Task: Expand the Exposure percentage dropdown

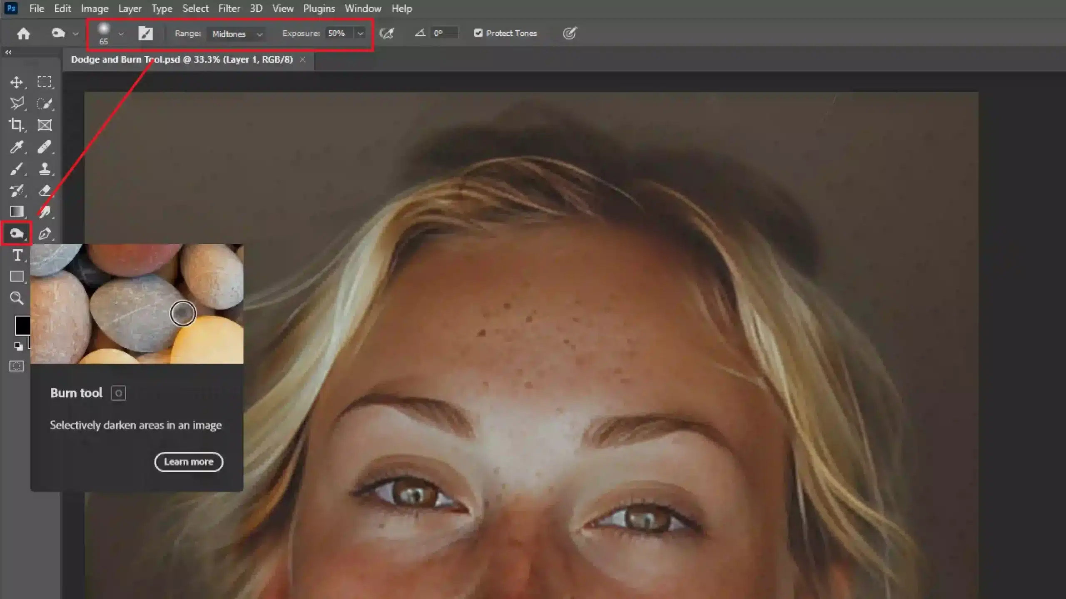Action: coord(360,33)
